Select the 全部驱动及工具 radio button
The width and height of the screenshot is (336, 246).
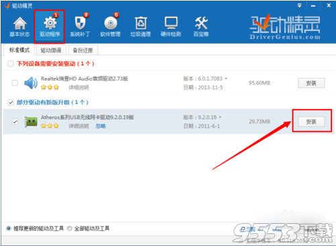tap(69, 229)
